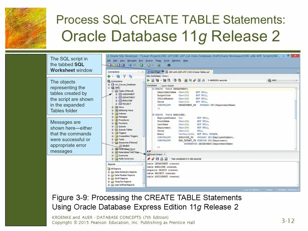This screenshot has height=231, width=308.
Task: Switch to the Query Builder tab
Action: (x=167, y=86)
